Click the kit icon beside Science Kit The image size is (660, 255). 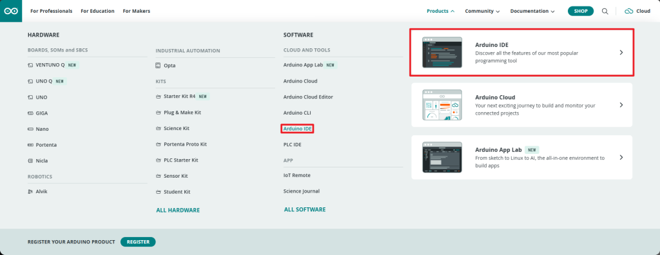[159, 128]
